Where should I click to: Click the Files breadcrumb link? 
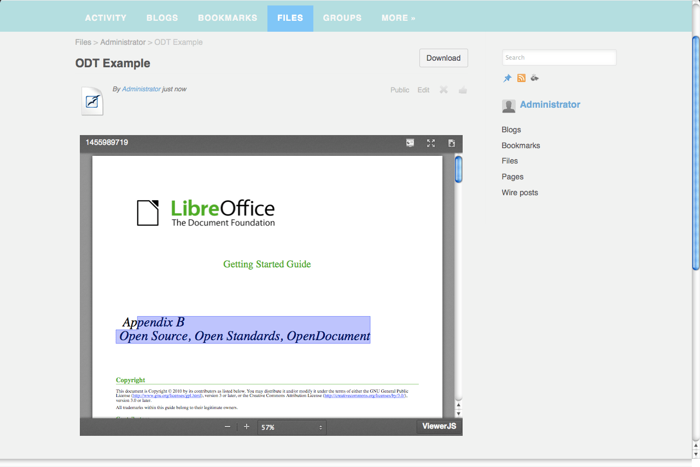pyautogui.click(x=83, y=42)
